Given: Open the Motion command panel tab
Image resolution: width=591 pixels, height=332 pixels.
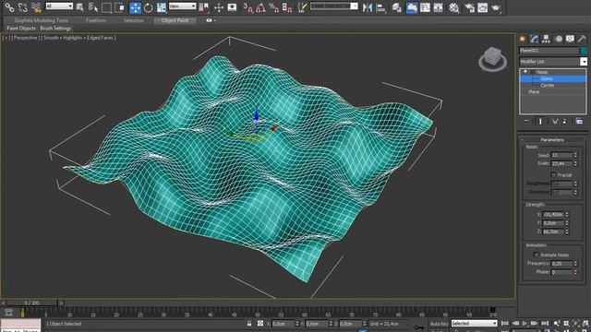Looking at the screenshot, I should coord(558,39).
